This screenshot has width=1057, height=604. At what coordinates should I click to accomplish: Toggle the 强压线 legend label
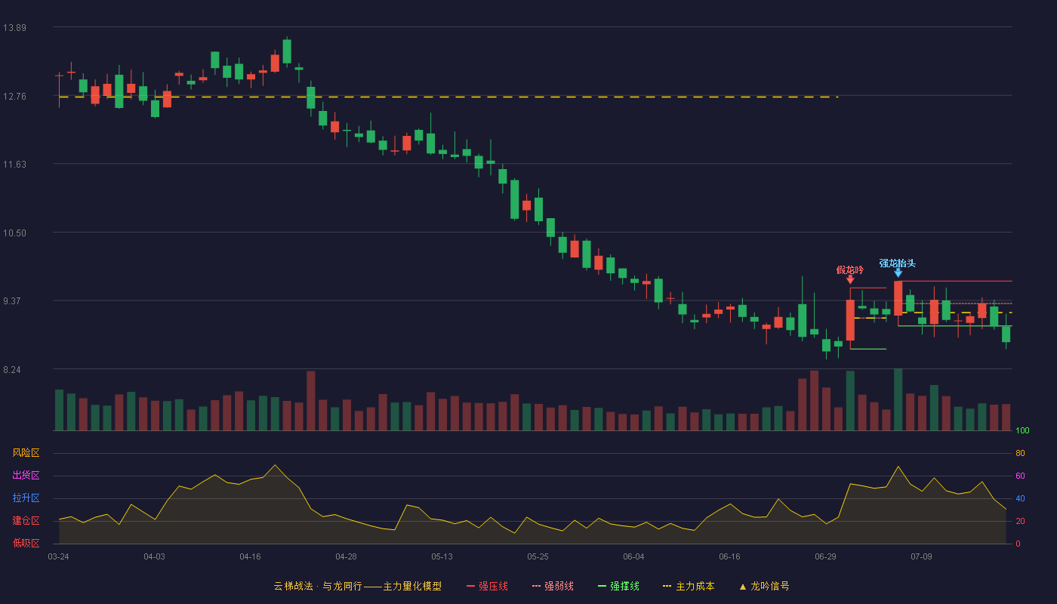coord(493,587)
